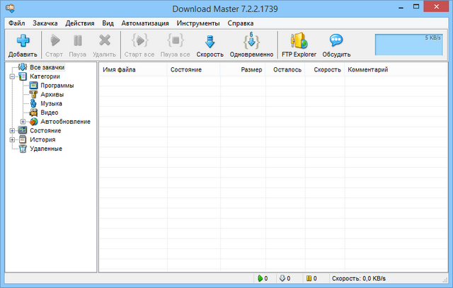Collapse the Категории tree node
Viewport: 453px width, 288px height.
12,76
